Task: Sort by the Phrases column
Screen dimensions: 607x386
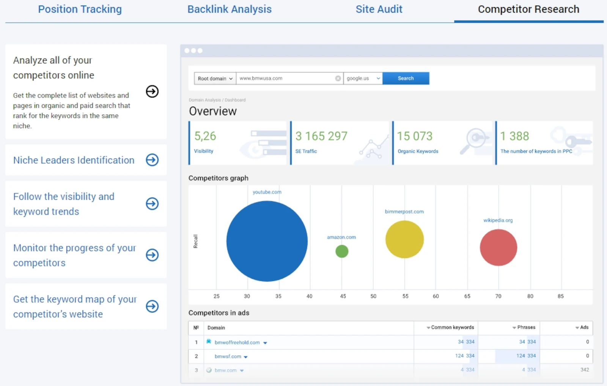Action: [x=524, y=328]
